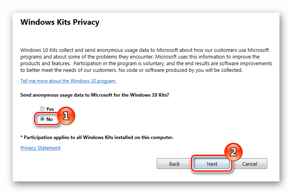Click the phrase Participation in the program is voluntary

pyautogui.click(x=119, y=64)
